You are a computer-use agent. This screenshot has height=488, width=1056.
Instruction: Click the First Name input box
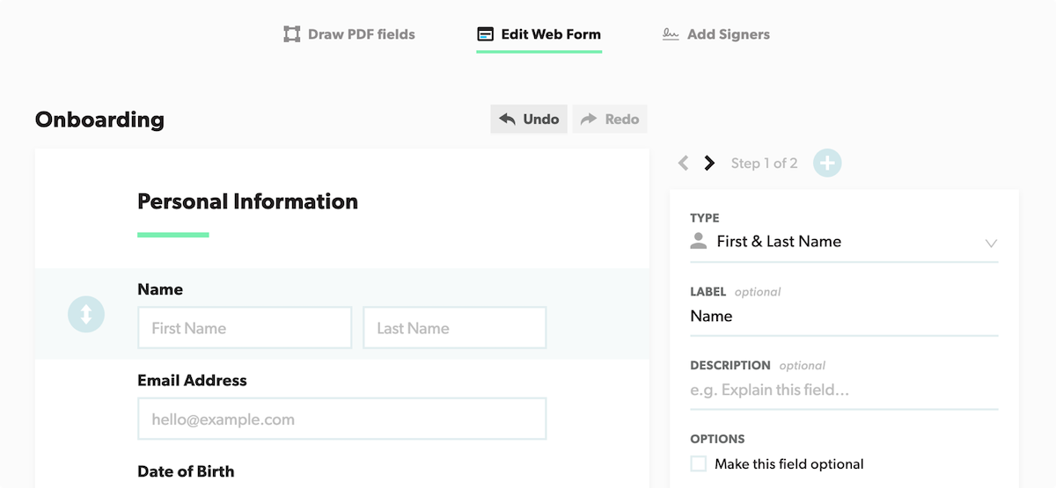(245, 328)
